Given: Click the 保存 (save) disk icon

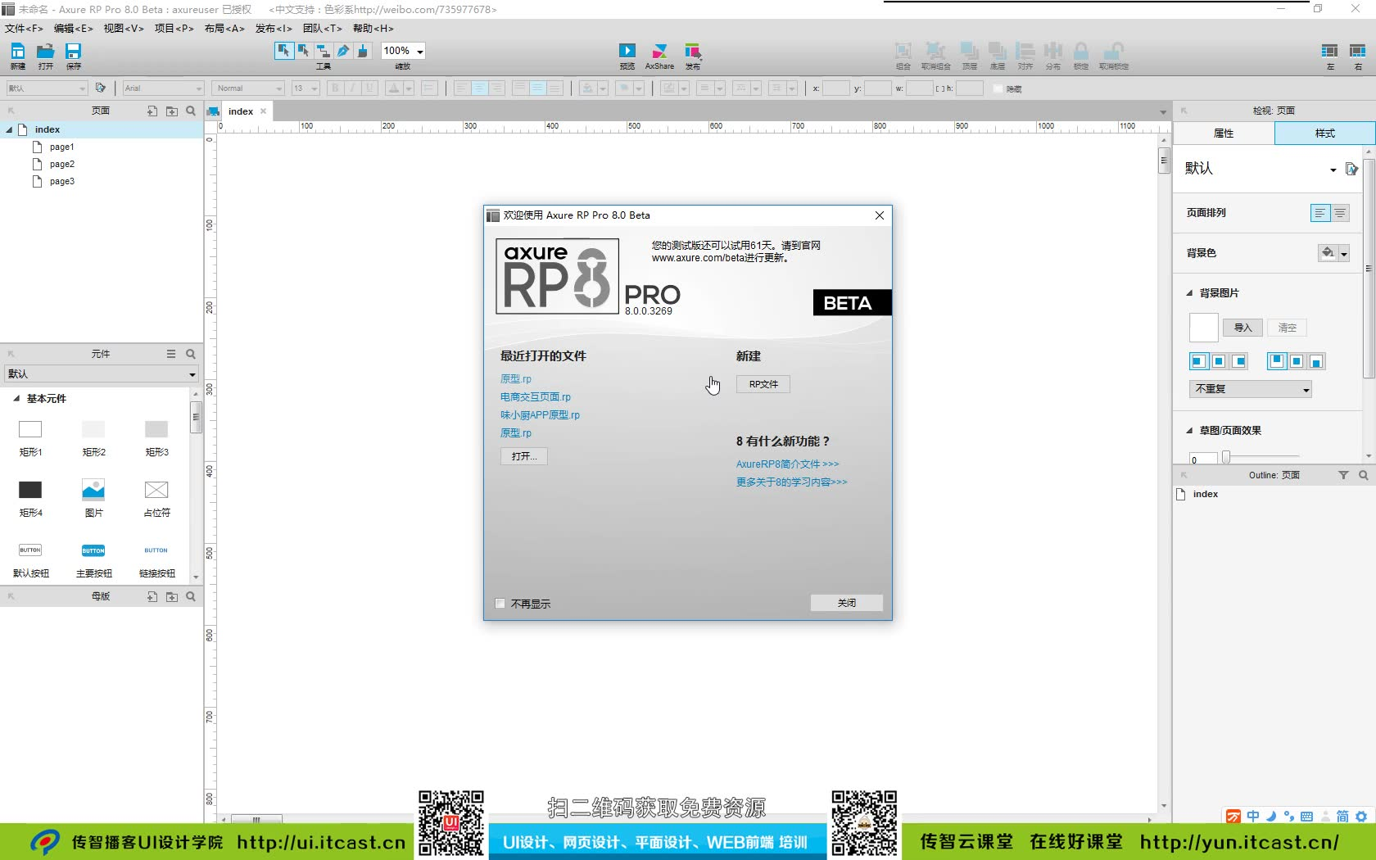Looking at the screenshot, I should [74, 52].
